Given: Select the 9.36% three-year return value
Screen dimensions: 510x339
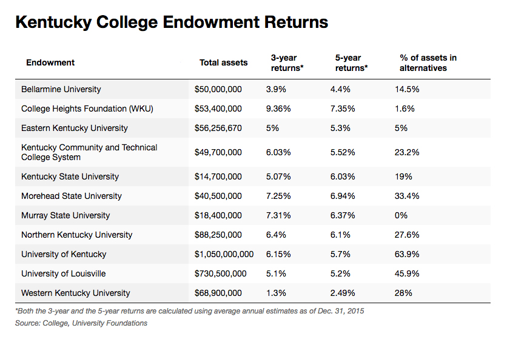Looking at the screenshot, I should [278, 109].
